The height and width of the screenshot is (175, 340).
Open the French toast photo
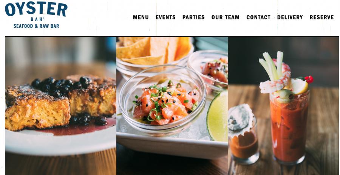60,106
